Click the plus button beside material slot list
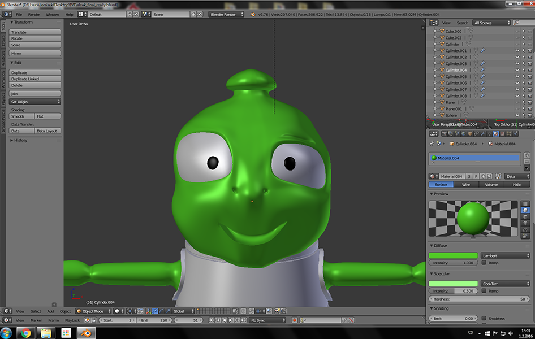This screenshot has height=339, width=535. pos(527,155)
